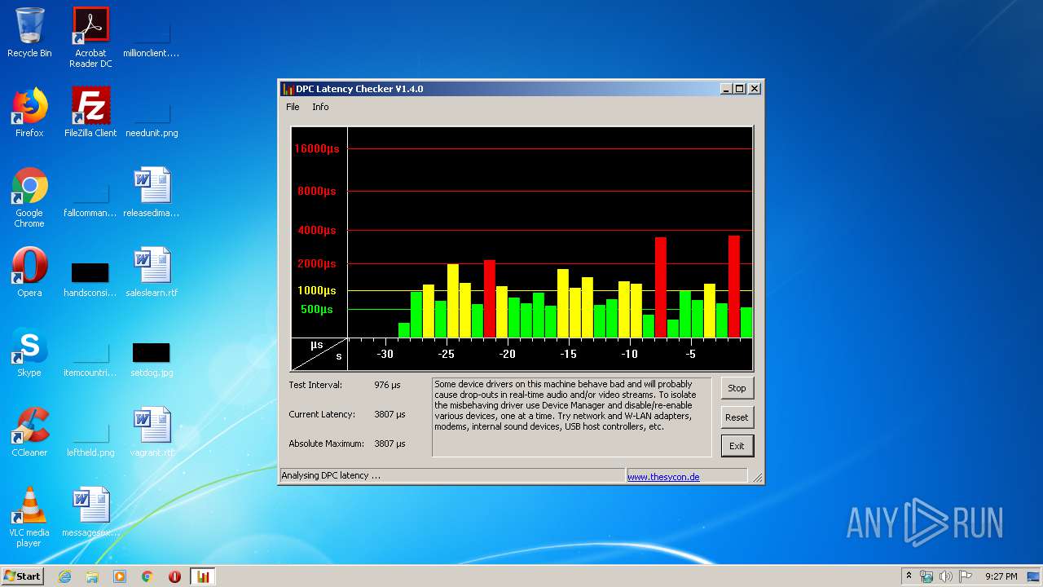Select the handsconsi desktop file

pyautogui.click(x=90, y=279)
